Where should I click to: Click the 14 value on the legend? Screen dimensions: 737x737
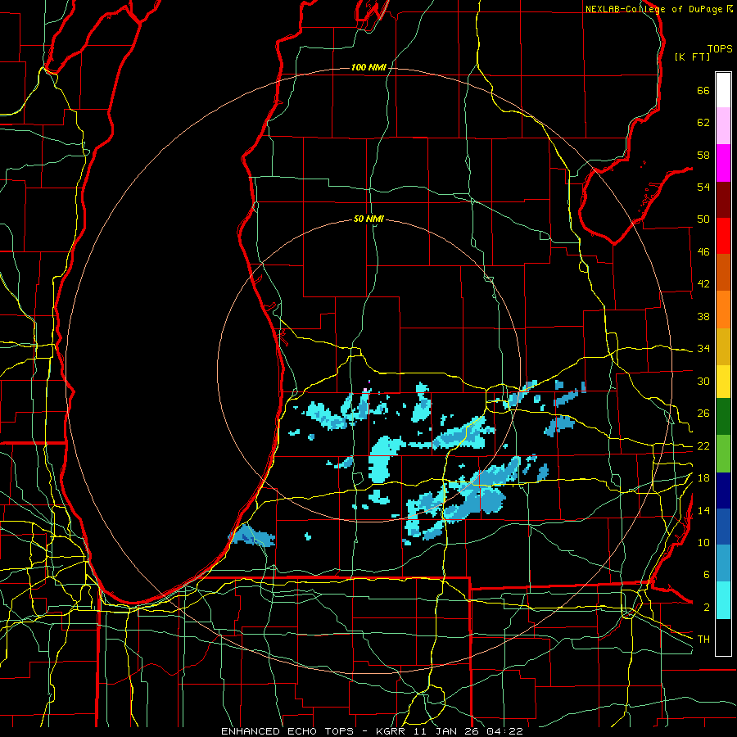point(703,510)
